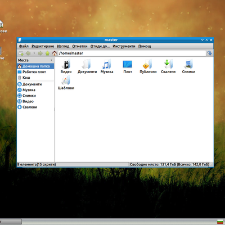Open the back history dropdown arrow
Screen dimensions: 225x225
pos(34,53)
